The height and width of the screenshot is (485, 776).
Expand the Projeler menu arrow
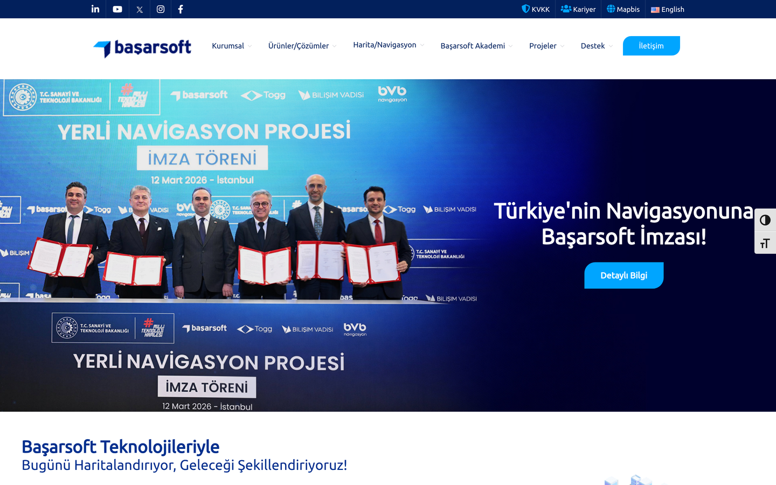(563, 46)
